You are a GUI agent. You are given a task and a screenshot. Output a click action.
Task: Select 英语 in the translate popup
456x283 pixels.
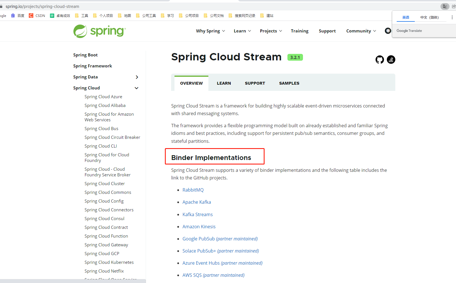tap(406, 17)
